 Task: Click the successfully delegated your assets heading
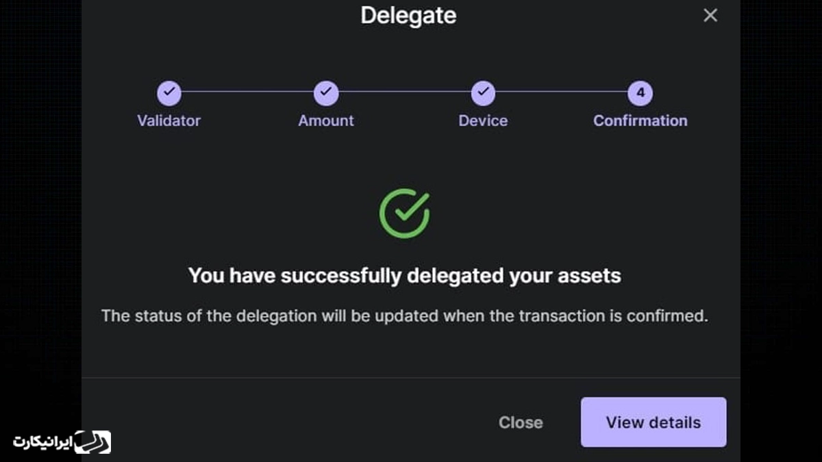[404, 276]
